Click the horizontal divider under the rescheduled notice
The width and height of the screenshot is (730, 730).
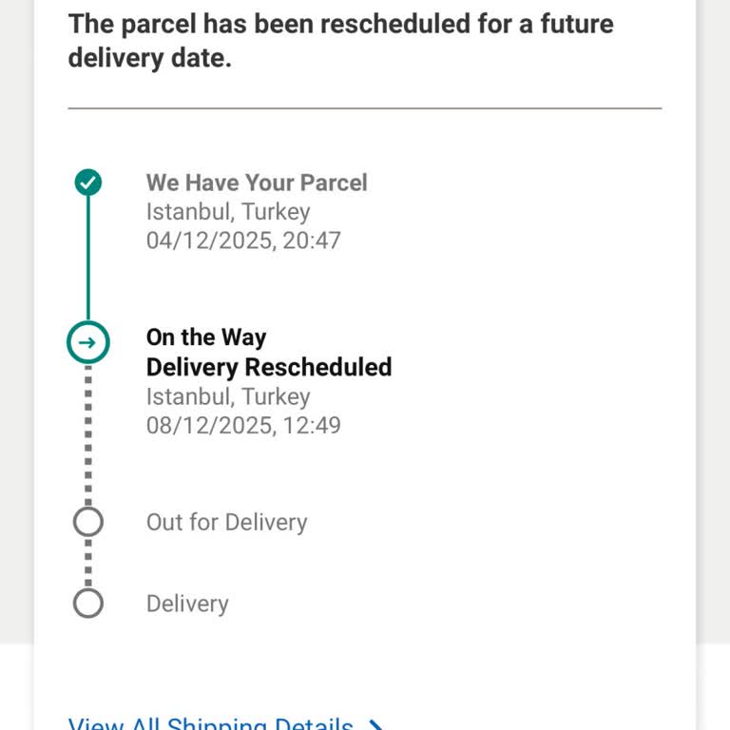pos(364,108)
